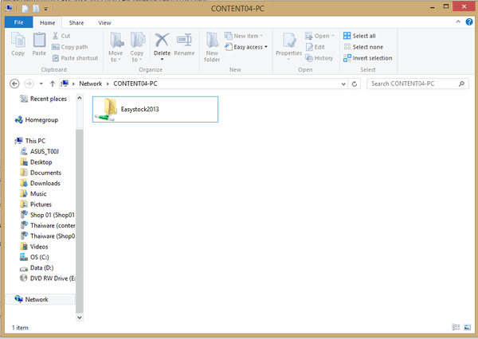Viewport: 478px width, 339px height.
Task: Click Network in the address bar
Action: [x=91, y=84]
